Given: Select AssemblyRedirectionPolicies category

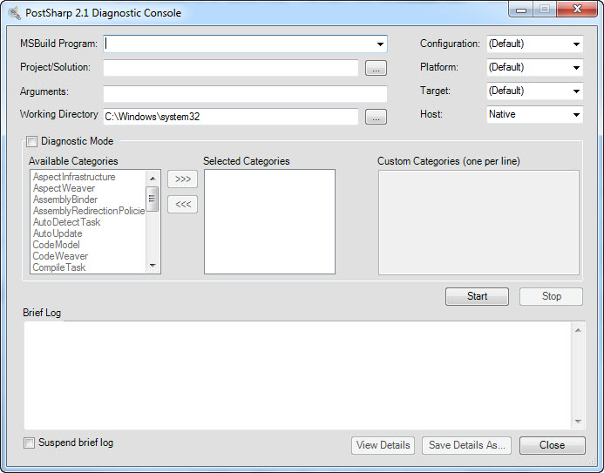Looking at the screenshot, I should (89, 211).
